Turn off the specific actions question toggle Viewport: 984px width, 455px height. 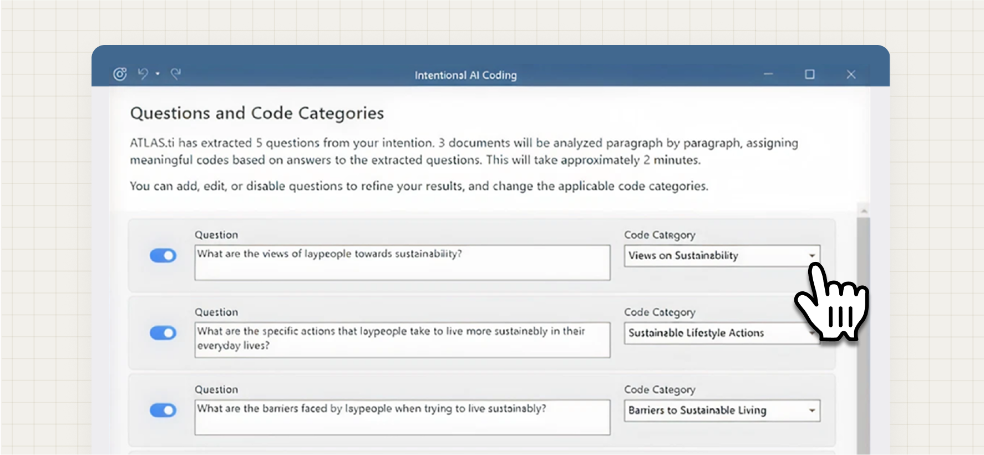(x=163, y=333)
